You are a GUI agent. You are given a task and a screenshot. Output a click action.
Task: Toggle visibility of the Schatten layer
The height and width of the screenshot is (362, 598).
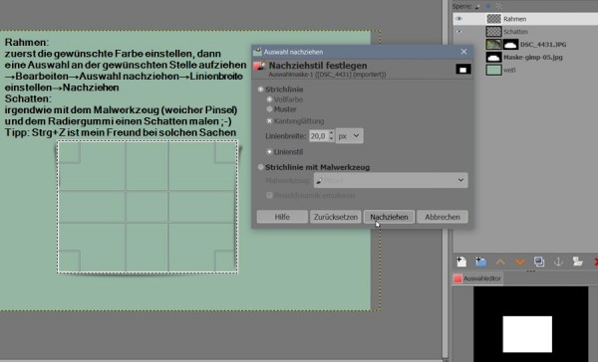tap(459, 32)
